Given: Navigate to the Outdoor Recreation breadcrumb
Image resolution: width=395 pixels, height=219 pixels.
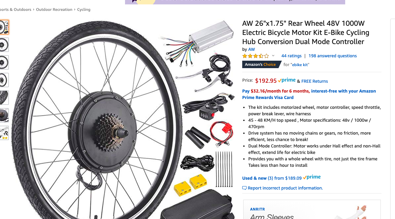Looking at the screenshot, I should coord(54,9).
